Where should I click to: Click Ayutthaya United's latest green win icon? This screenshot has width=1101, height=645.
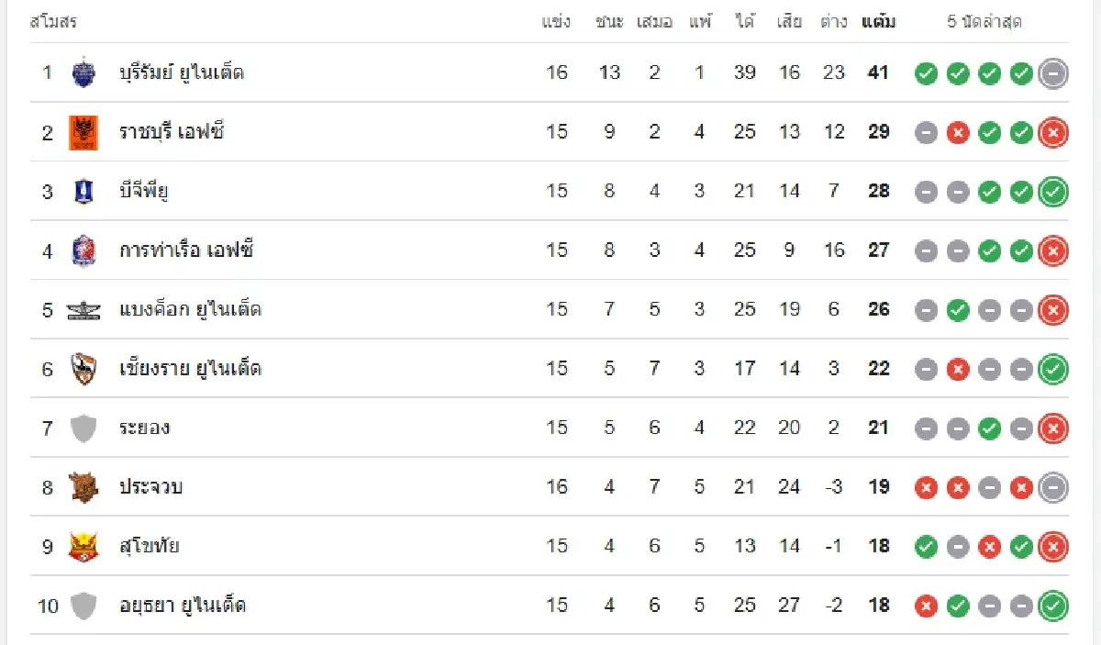tap(1053, 606)
